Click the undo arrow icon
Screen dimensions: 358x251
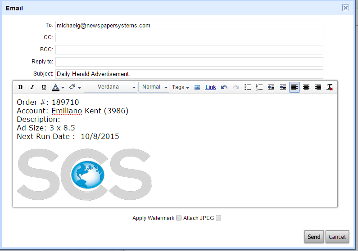coord(224,87)
